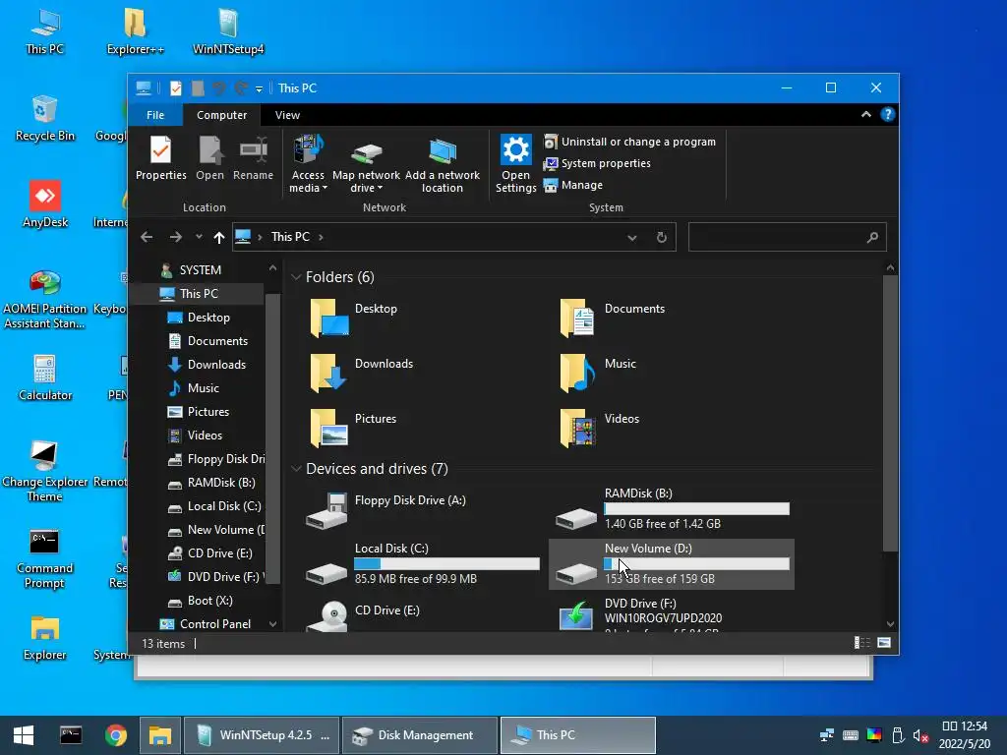
Task: Click navigation pane scroll down arrow
Action: 273,624
